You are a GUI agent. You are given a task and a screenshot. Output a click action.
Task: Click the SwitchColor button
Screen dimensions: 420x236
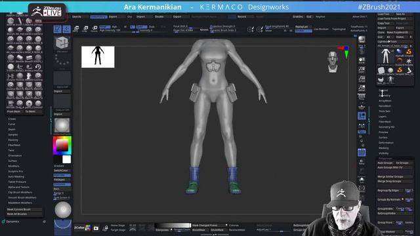tap(62, 170)
